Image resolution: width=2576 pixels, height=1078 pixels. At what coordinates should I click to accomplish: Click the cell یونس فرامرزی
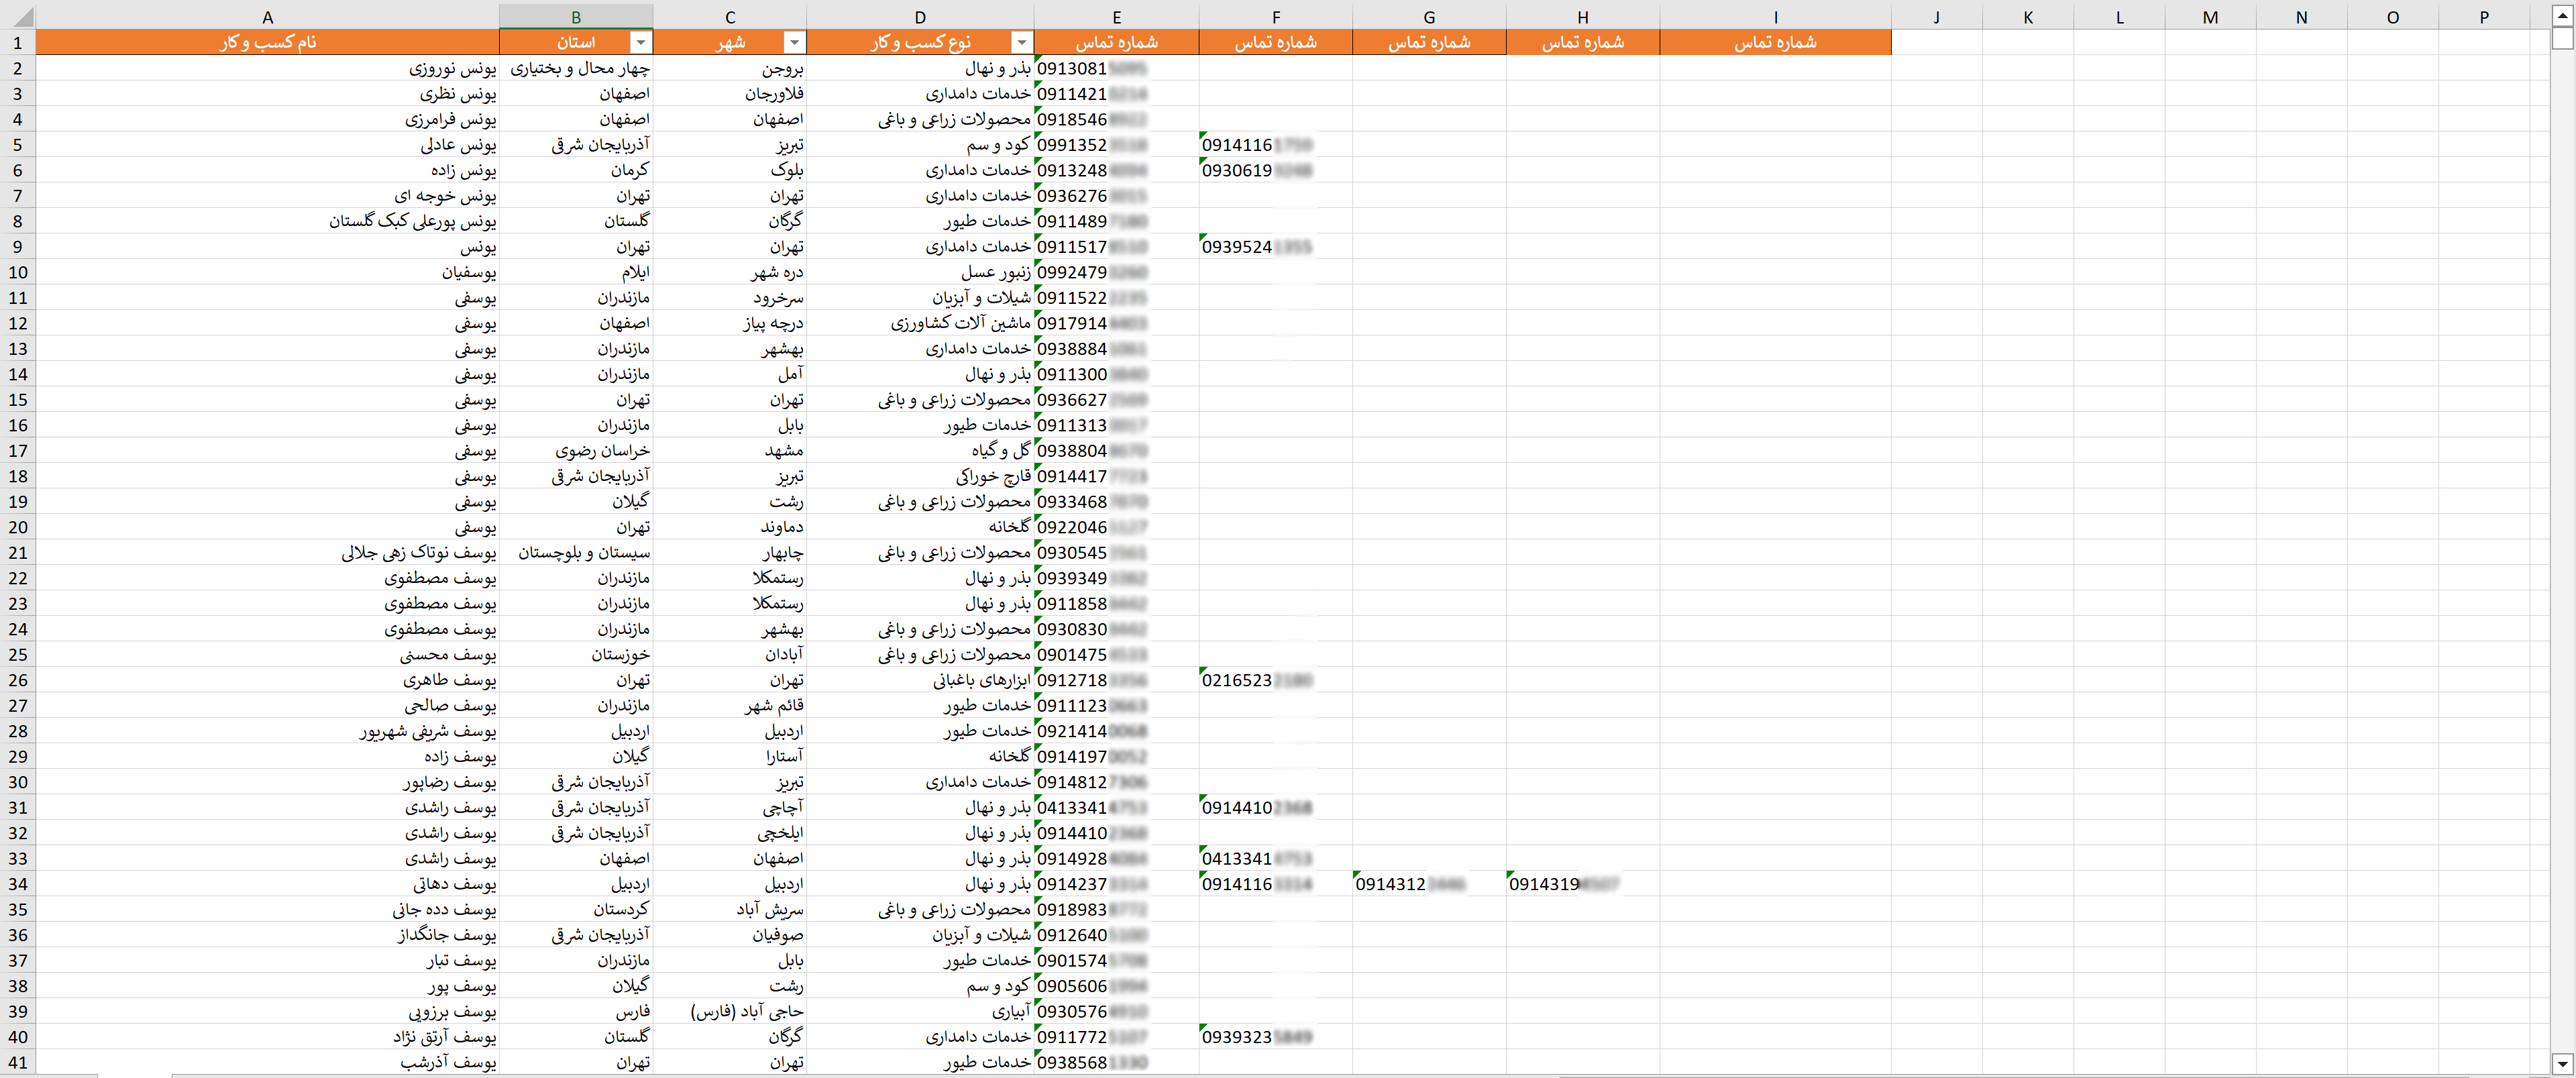[267, 119]
